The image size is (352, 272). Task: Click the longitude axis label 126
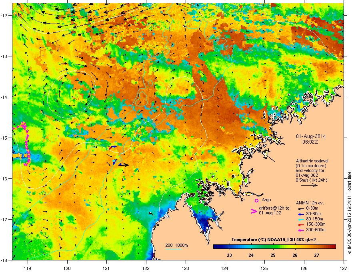click(304, 268)
